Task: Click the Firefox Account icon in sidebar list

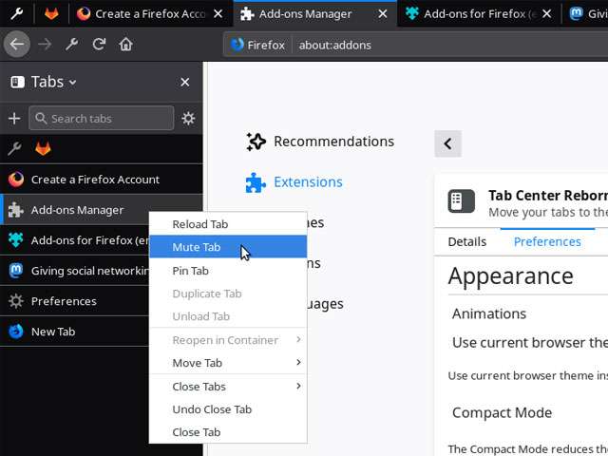Action: click(16, 180)
